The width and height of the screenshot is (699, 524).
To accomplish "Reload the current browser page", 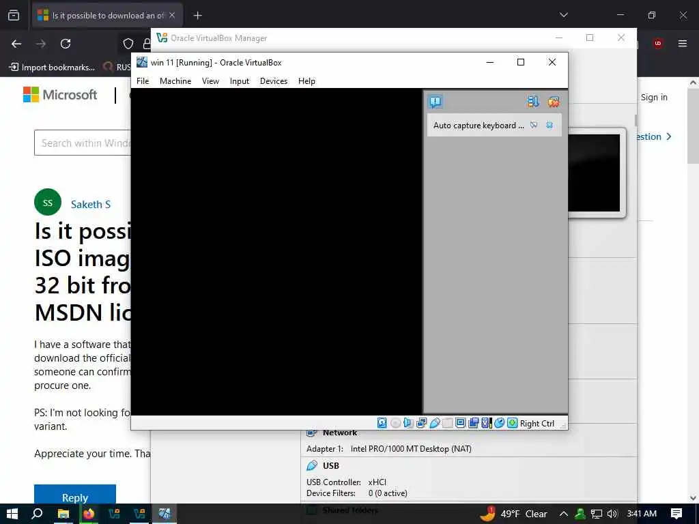I will pos(66,44).
